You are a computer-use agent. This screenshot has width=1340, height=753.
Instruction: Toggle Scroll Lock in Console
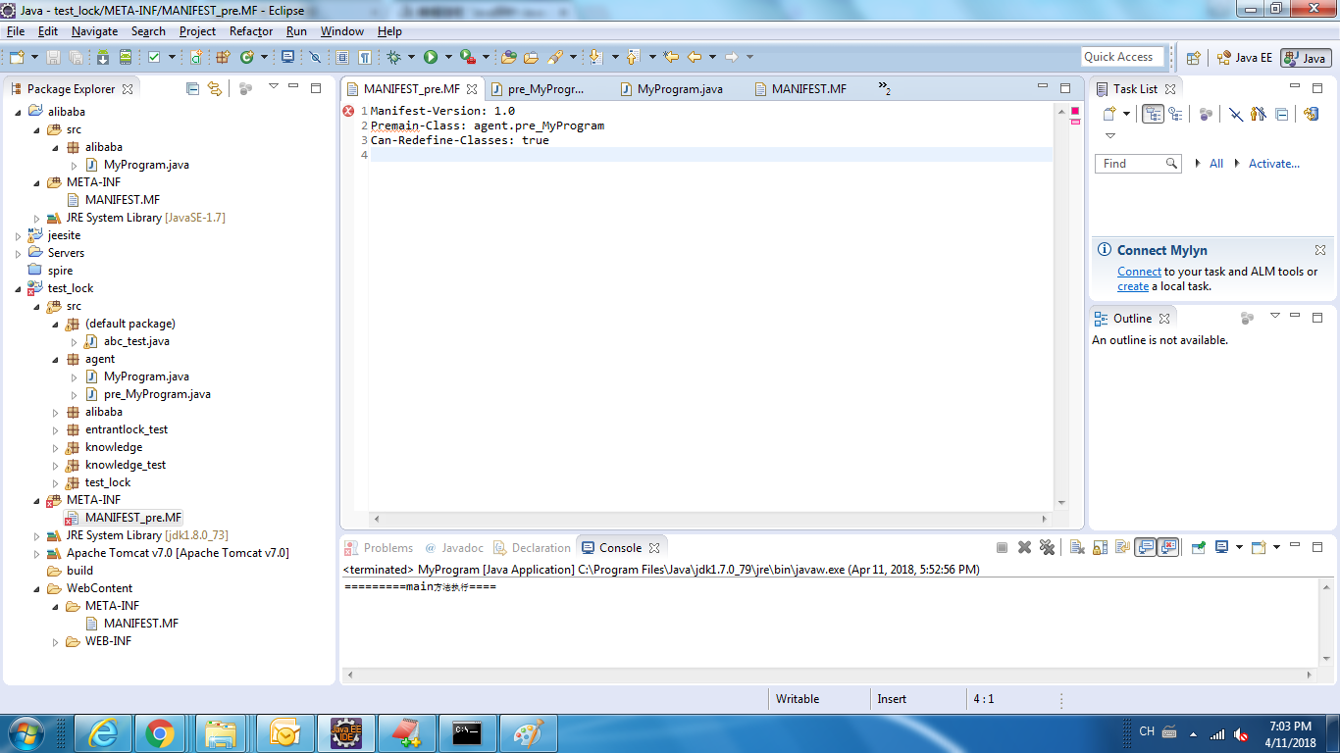point(1100,547)
